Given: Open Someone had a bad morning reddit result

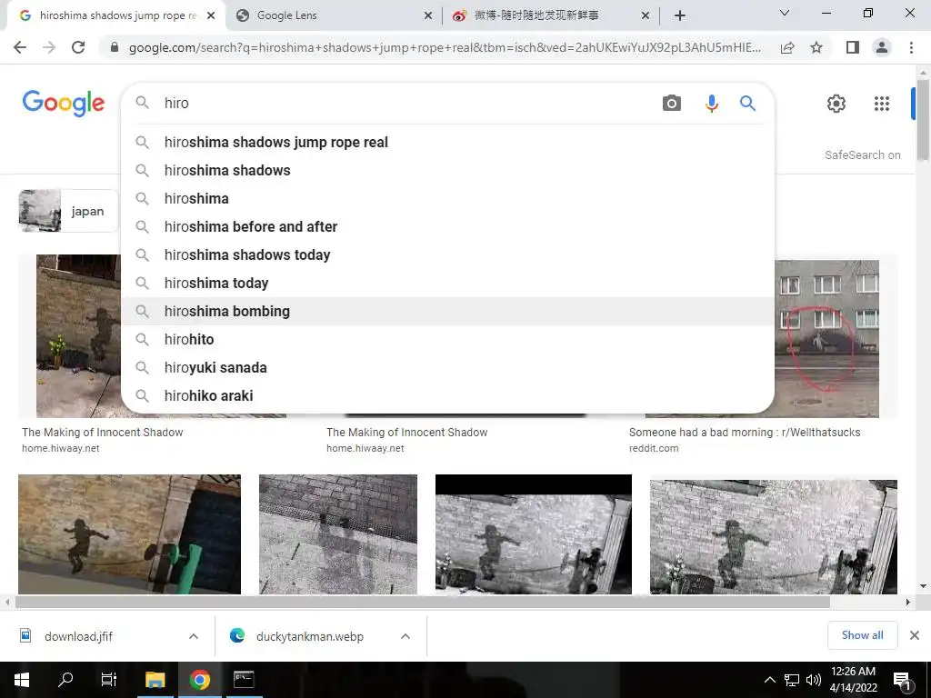Looking at the screenshot, I should pos(745,432).
